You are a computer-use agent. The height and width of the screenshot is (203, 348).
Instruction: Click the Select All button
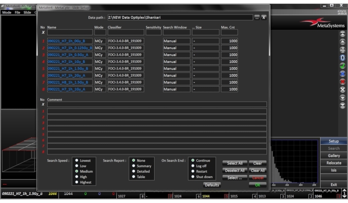pyautogui.click(x=235, y=163)
